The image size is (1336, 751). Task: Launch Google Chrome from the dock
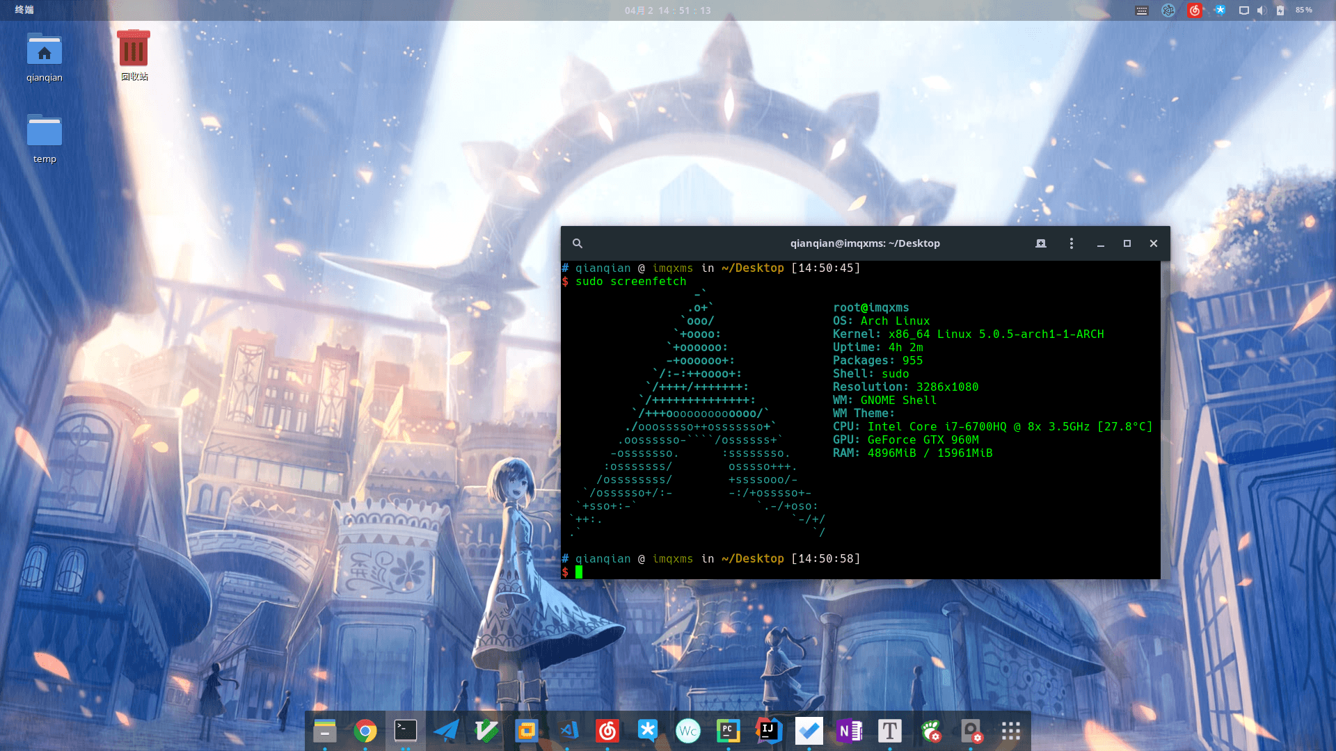[365, 731]
